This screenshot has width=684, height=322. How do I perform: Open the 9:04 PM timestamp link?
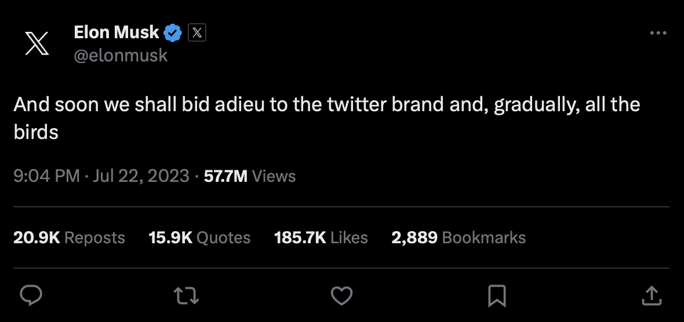click(46, 176)
